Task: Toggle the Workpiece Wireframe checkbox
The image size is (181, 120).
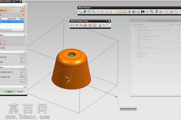Action: tap(138, 36)
